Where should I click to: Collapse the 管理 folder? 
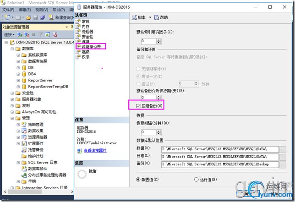pos(12,118)
